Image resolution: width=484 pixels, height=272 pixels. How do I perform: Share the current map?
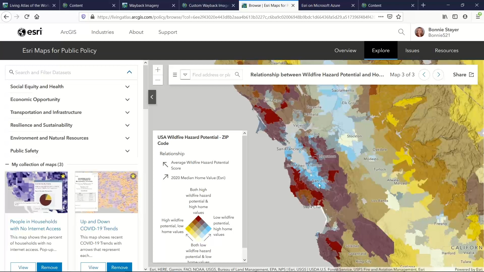pos(463,75)
